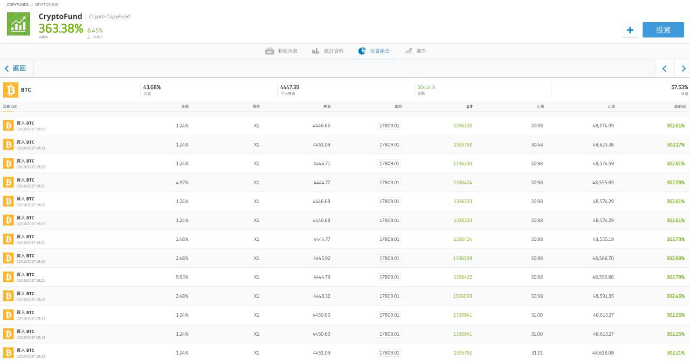Click the value 1336069
The height and width of the screenshot is (361, 690).
coord(463,296)
